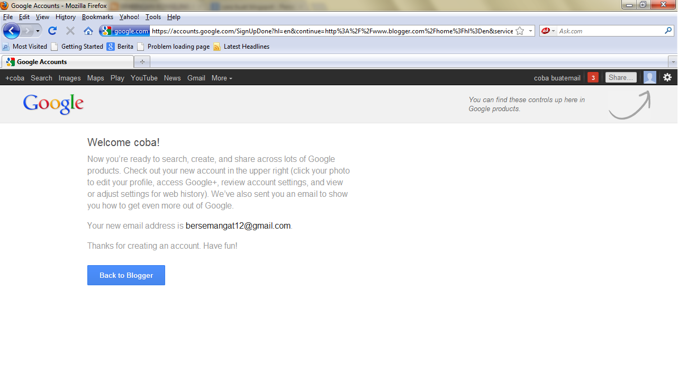Open Play in the Google bar
Viewport: 678px width, 371px height.
click(117, 78)
